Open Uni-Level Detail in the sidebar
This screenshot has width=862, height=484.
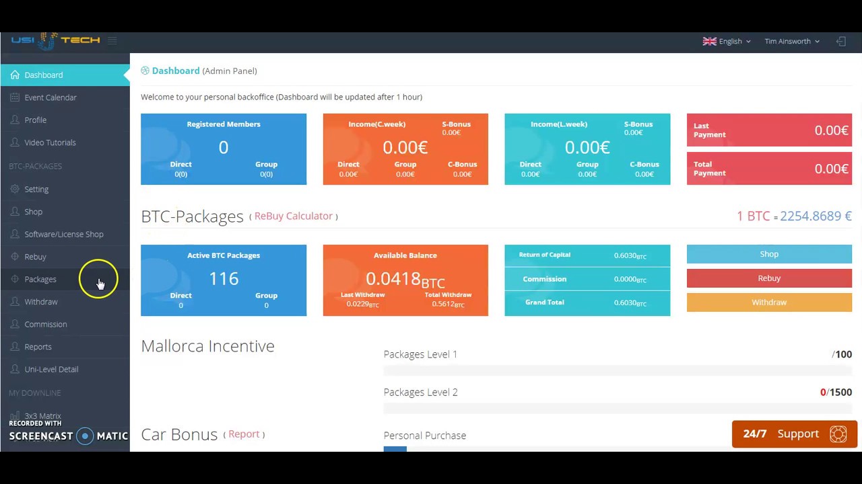point(65,369)
